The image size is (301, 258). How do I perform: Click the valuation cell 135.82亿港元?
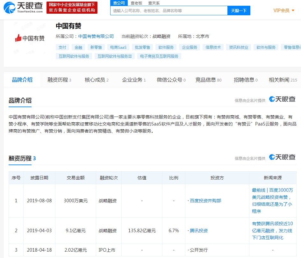[x=142, y=231]
